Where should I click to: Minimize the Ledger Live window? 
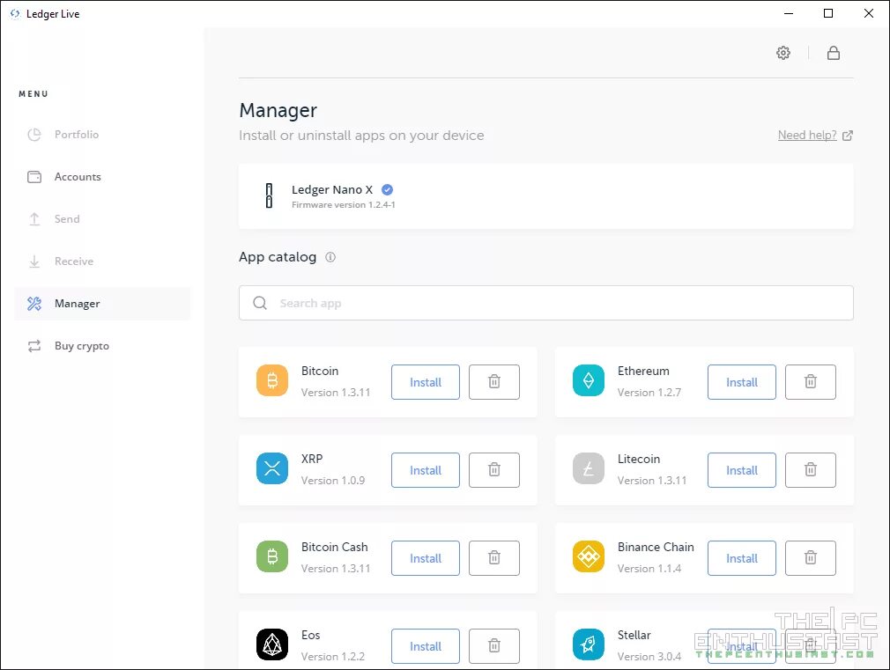(x=789, y=13)
